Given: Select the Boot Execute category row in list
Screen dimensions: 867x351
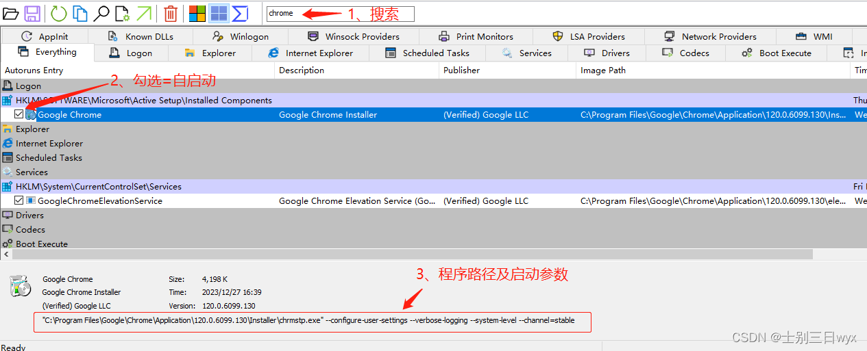Looking at the screenshot, I should tap(433, 244).
